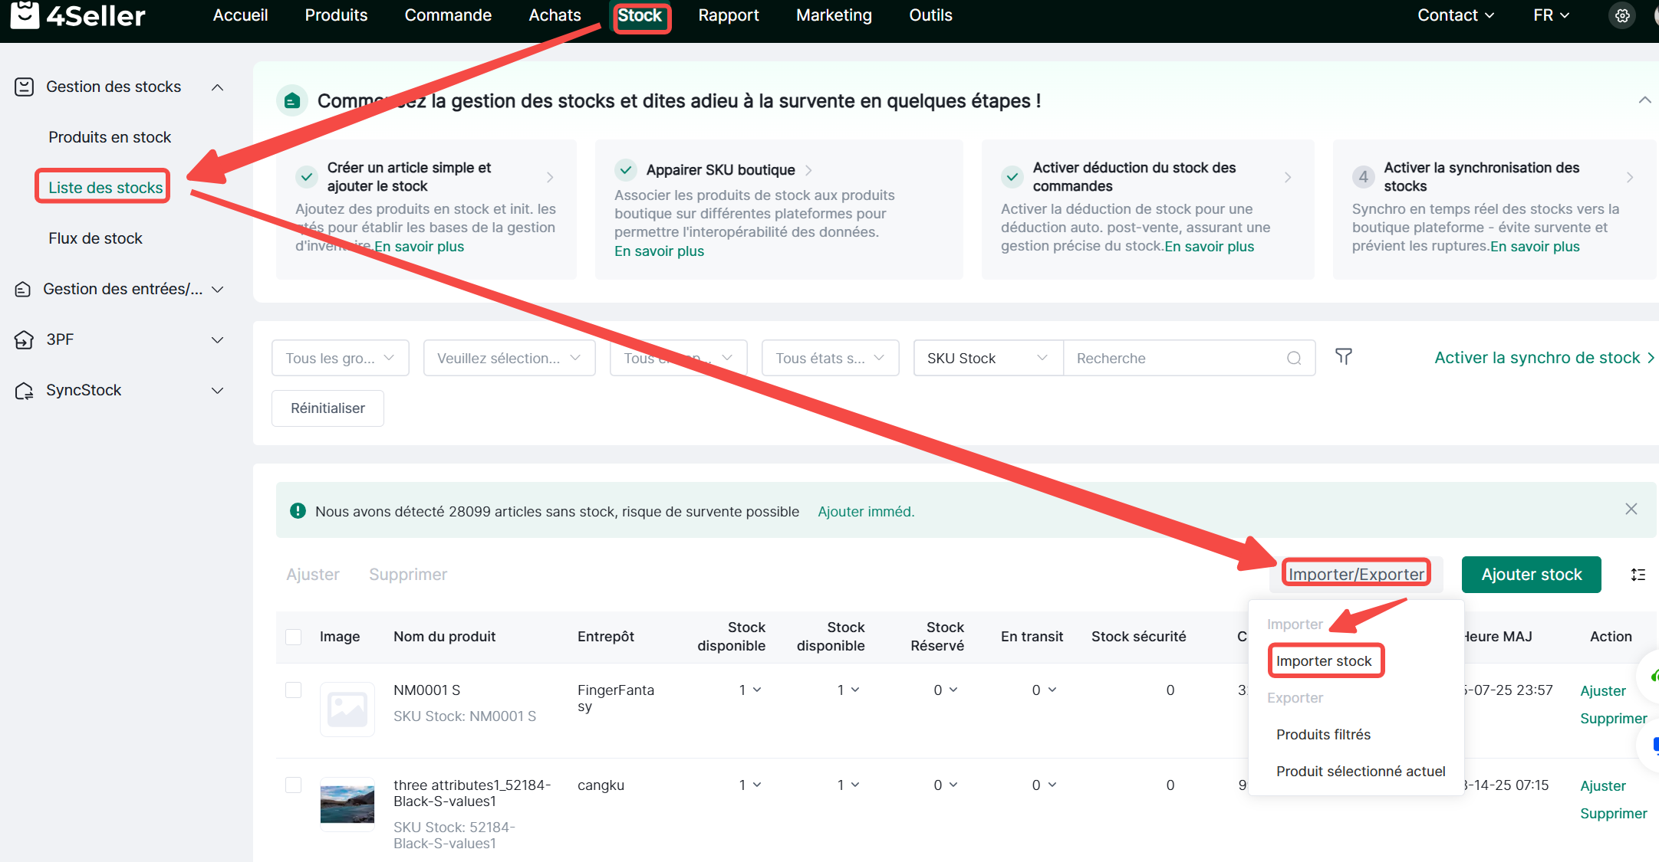
Task: Check the three attributes1_52184 row checkbox
Action: coord(293,785)
